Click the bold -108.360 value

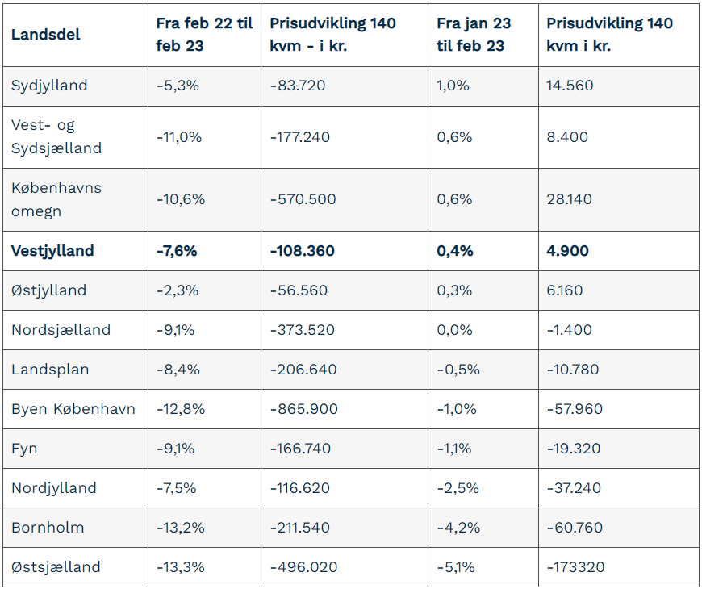[303, 251]
